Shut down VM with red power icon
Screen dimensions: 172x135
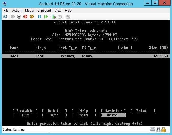(25, 17)
